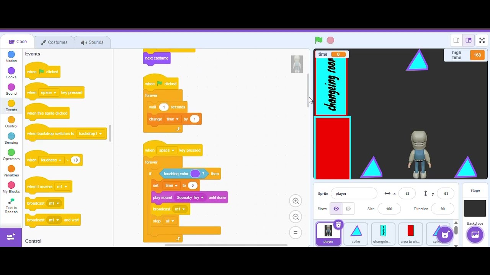The image size is (490, 275).
Task: Click the wait seconds value '1'
Action: click(164, 107)
